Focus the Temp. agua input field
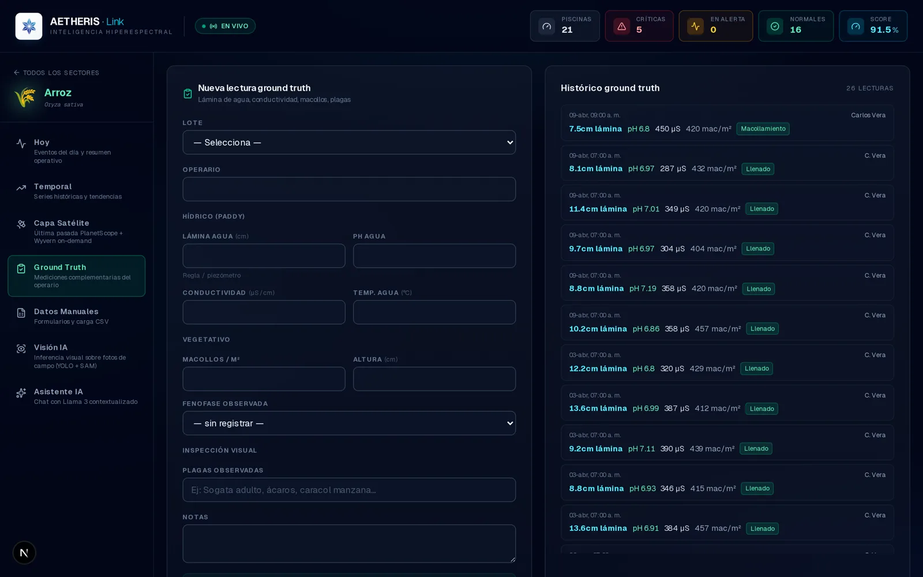The width and height of the screenshot is (923, 577). [x=434, y=312]
